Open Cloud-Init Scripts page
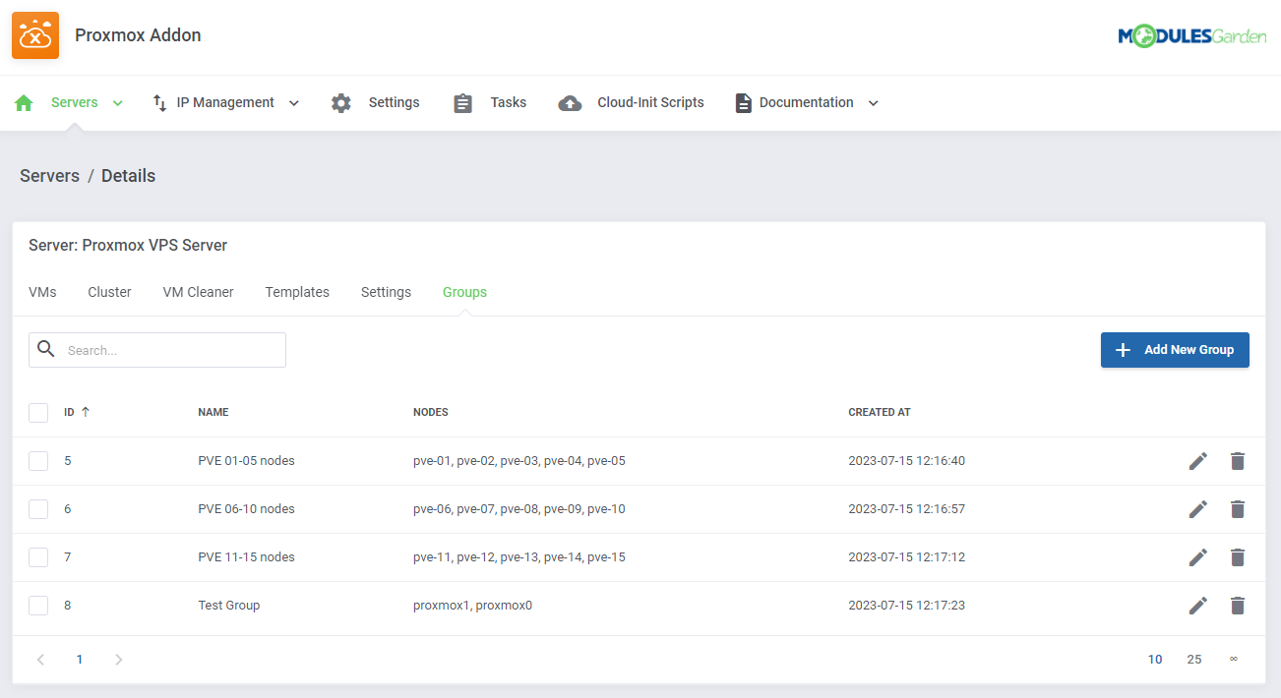This screenshot has width=1281, height=698. tap(650, 102)
